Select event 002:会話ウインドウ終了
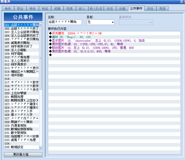 pos(22,29)
